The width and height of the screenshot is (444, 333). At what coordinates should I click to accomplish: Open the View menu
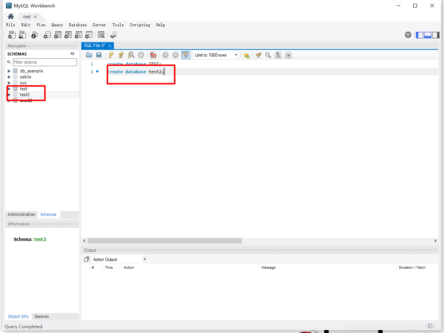click(41, 25)
